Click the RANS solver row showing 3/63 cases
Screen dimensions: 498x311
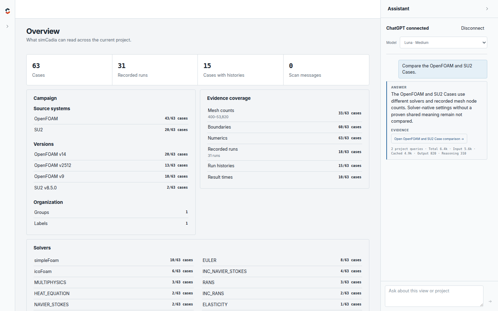coord(282,282)
